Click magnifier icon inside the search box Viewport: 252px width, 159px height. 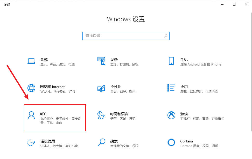(165, 36)
